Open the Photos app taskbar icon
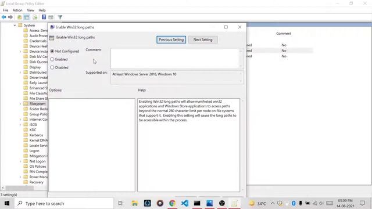Screen dimensions: 372x209 click(209, 203)
